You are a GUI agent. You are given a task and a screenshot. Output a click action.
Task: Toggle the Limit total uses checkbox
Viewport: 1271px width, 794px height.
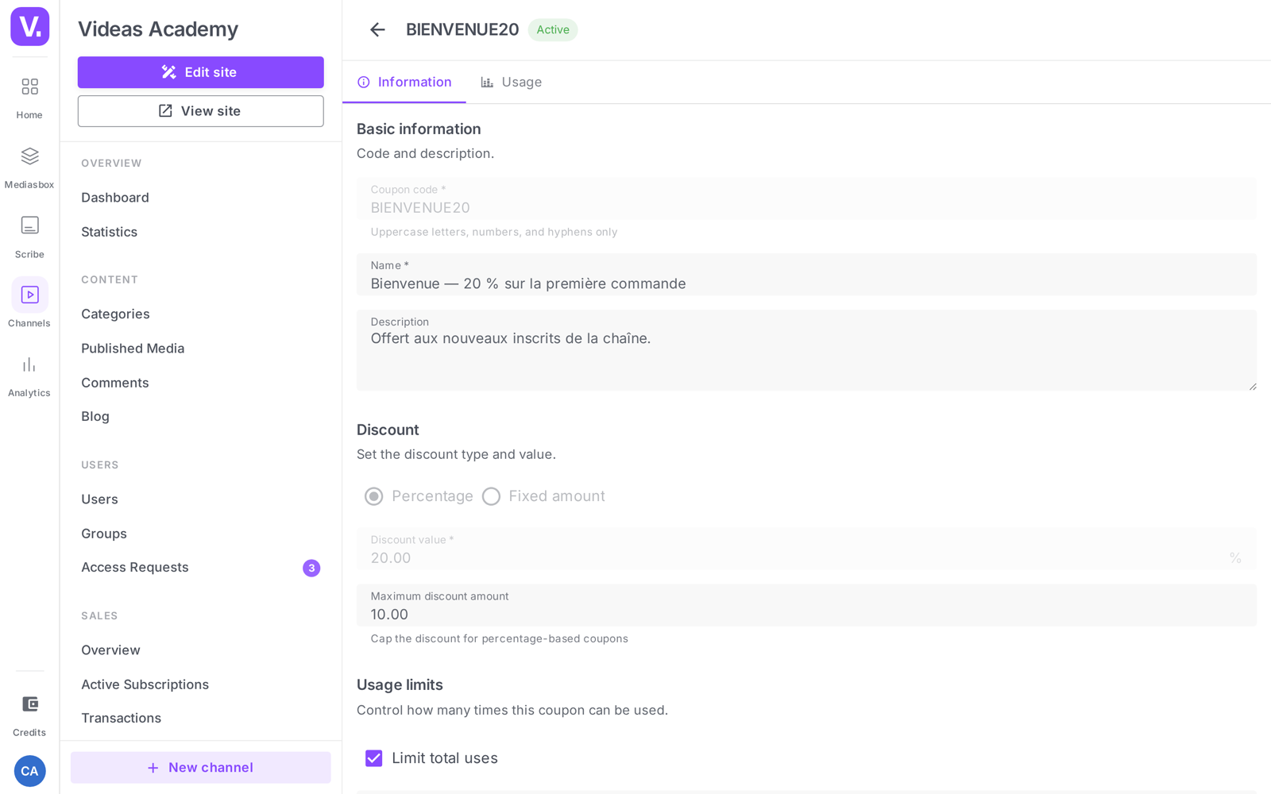pyautogui.click(x=373, y=758)
